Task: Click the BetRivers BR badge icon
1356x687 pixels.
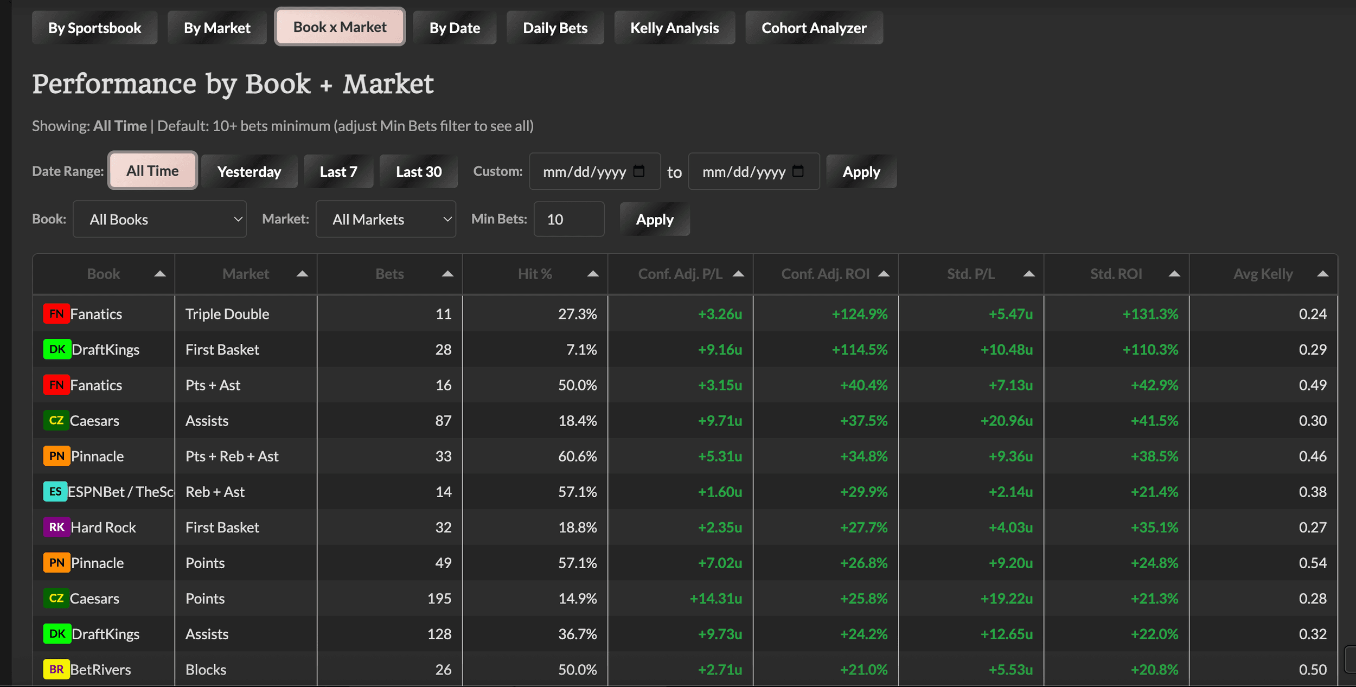Action: pyautogui.click(x=56, y=669)
